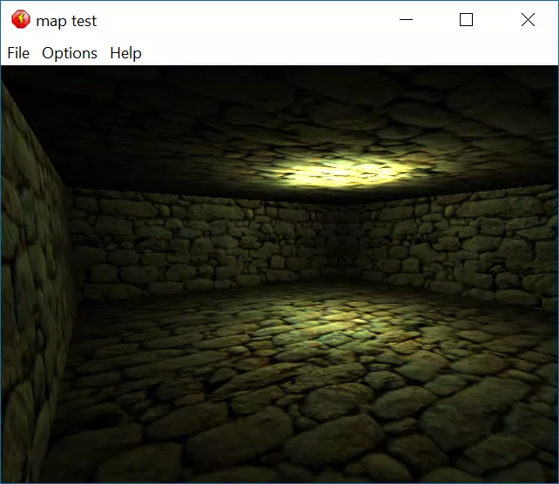Open the Options menu

click(x=70, y=53)
